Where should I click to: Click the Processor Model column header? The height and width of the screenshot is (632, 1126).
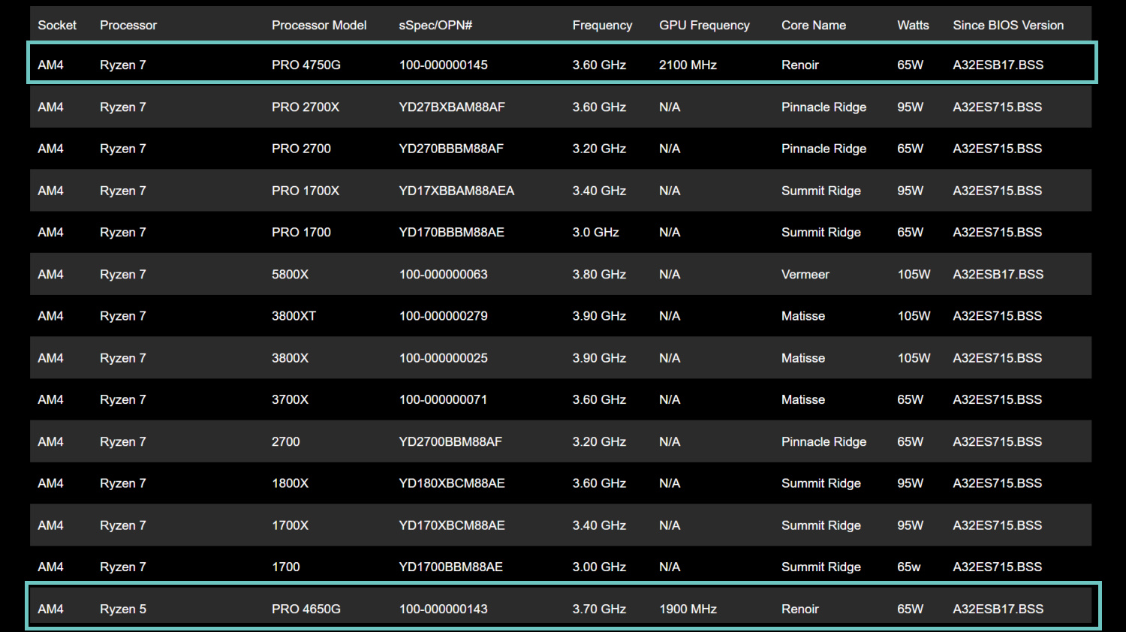319,25
